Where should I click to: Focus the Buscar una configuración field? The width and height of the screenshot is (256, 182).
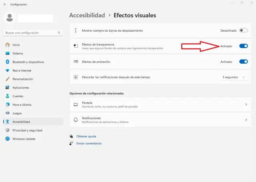[30, 33]
